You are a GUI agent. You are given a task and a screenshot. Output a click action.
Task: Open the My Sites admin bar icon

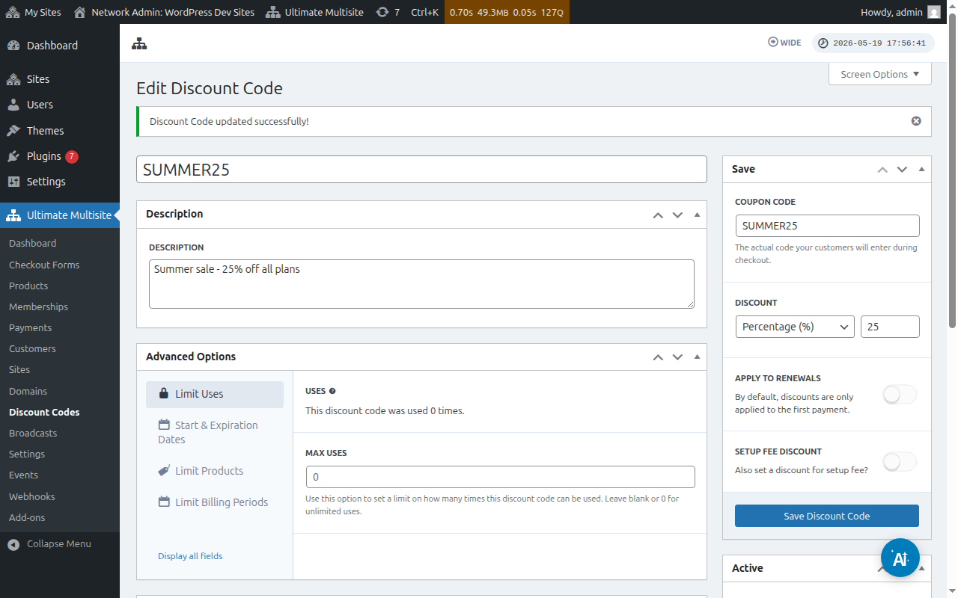coord(13,12)
